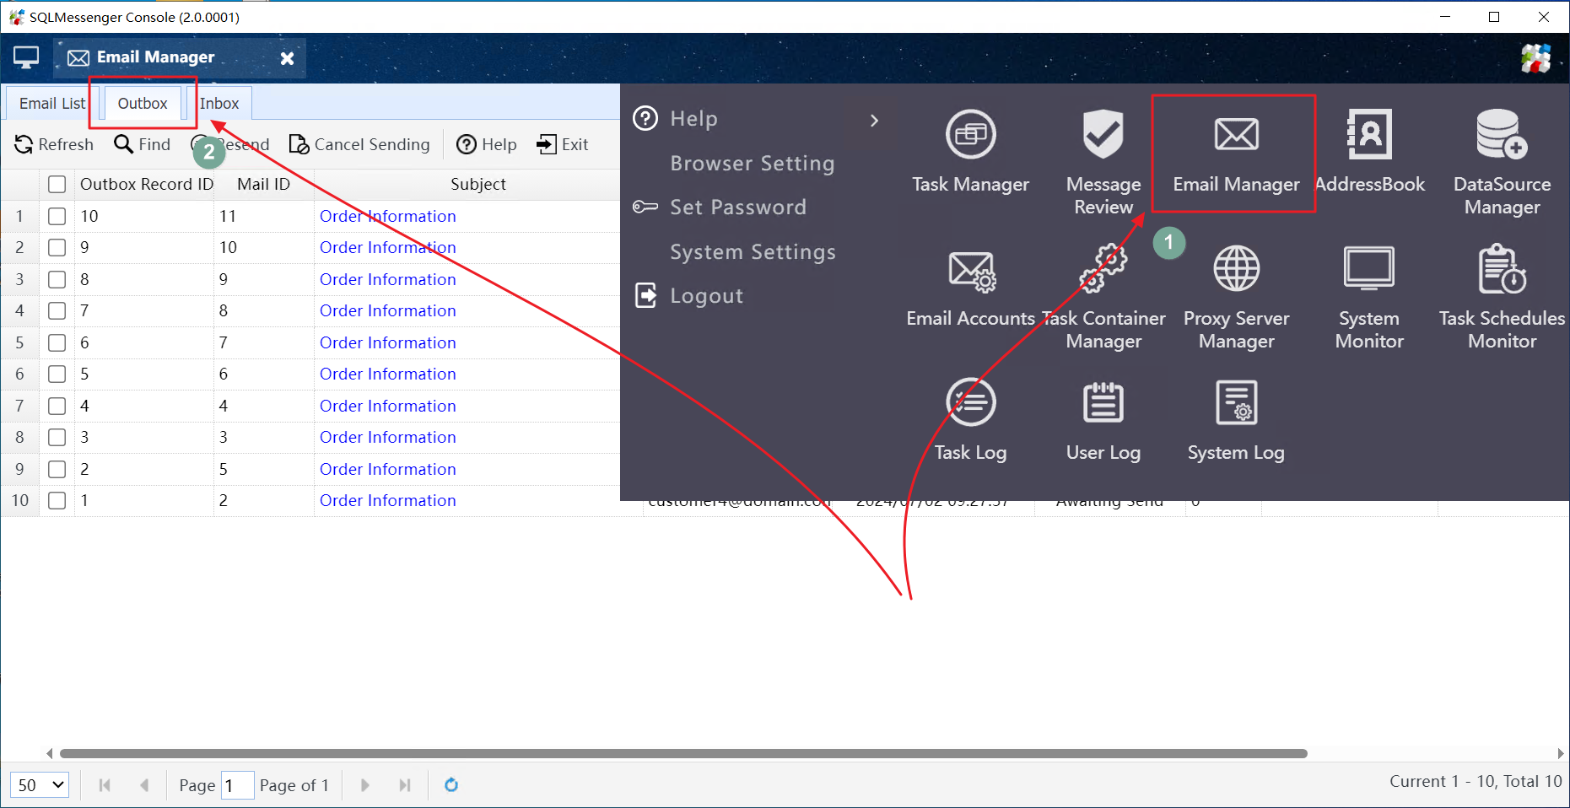Open DataSource Manager database icon
The height and width of the screenshot is (808, 1570).
(x=1502, y=135)
